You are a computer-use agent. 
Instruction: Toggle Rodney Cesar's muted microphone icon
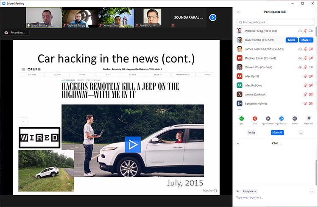pyautogui.click(x=305, y=58)
